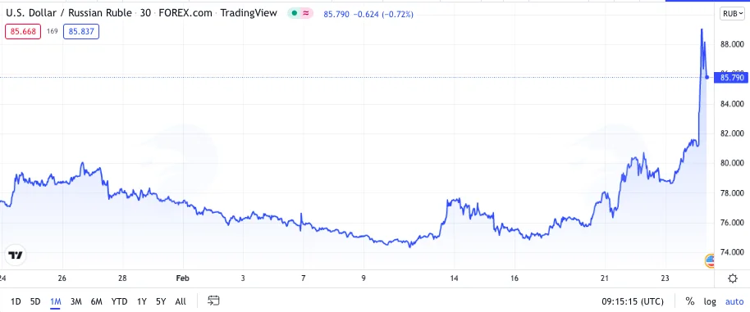This screenshot has width=750, height=312.
Task: Select the 1D time range
Action: click(x=16, y=301)
